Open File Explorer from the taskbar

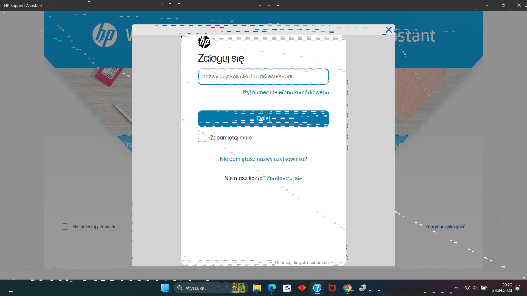click(x=257, y=288)
